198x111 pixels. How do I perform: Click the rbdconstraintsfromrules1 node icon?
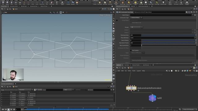pyautogui.click(x=131, y=88)
